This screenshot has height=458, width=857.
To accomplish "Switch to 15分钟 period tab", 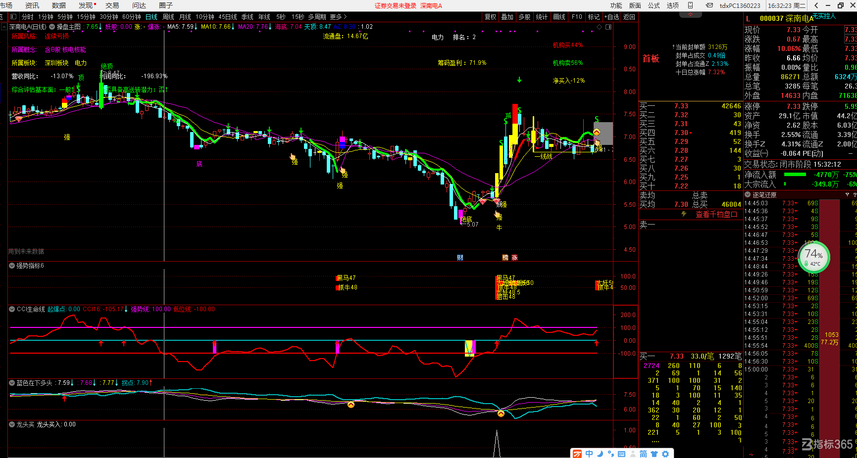I will point(86,17).
